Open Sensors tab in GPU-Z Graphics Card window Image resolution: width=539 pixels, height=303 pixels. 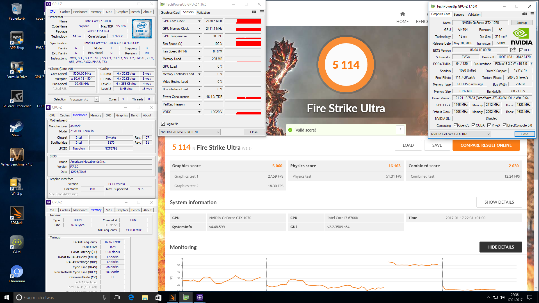(x=459, y=15)
